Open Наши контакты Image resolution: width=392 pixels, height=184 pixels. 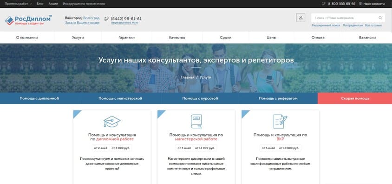pyautogui.click(x=374, y=4)
